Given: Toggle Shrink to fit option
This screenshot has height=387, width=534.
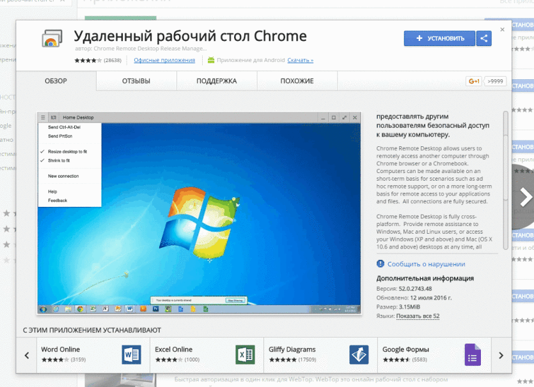Looking at the screenshot, I should [59, 160].
